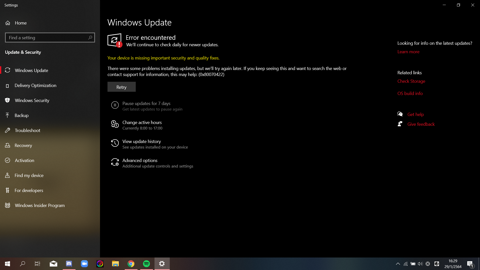Viewport: 480px width, 270px height.
Task: Click Change active hours clock icon
Action: tap(115, 124)
